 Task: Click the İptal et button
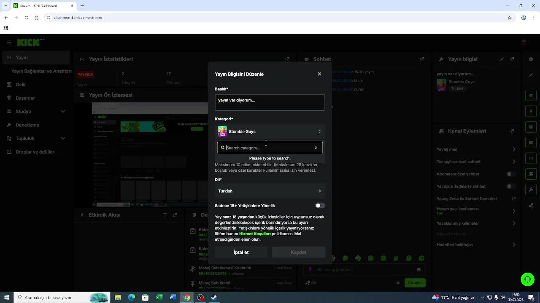[x=241, y=252]
